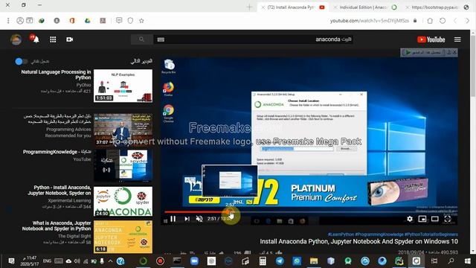Click the YouTube search magnifier button
The image size is (476, 268).
click(141, 39)
